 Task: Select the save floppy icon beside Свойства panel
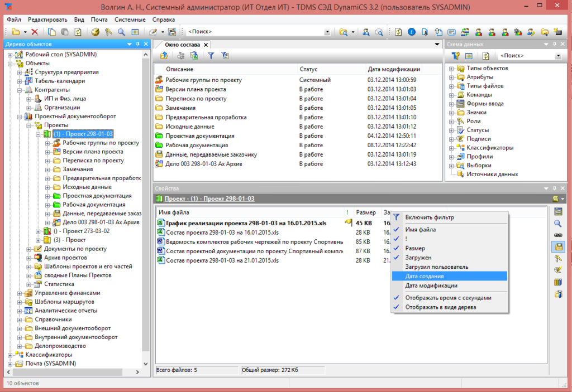tap(560, 246)
